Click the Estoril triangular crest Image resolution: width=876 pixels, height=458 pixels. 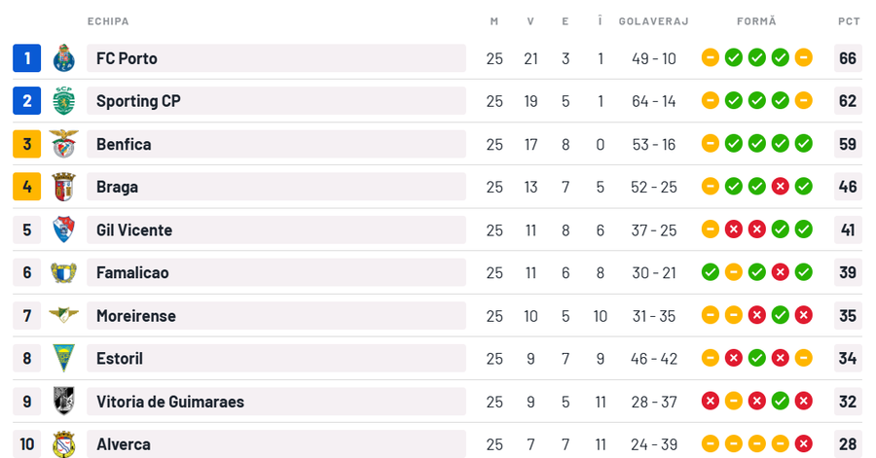pos(63,358)
